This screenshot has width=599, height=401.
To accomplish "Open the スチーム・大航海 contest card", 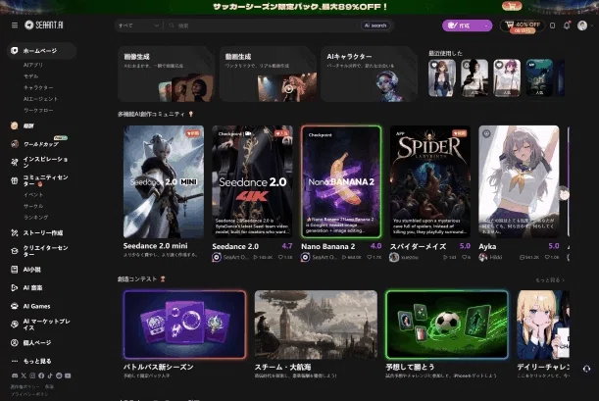I will (x=316, y=325).
